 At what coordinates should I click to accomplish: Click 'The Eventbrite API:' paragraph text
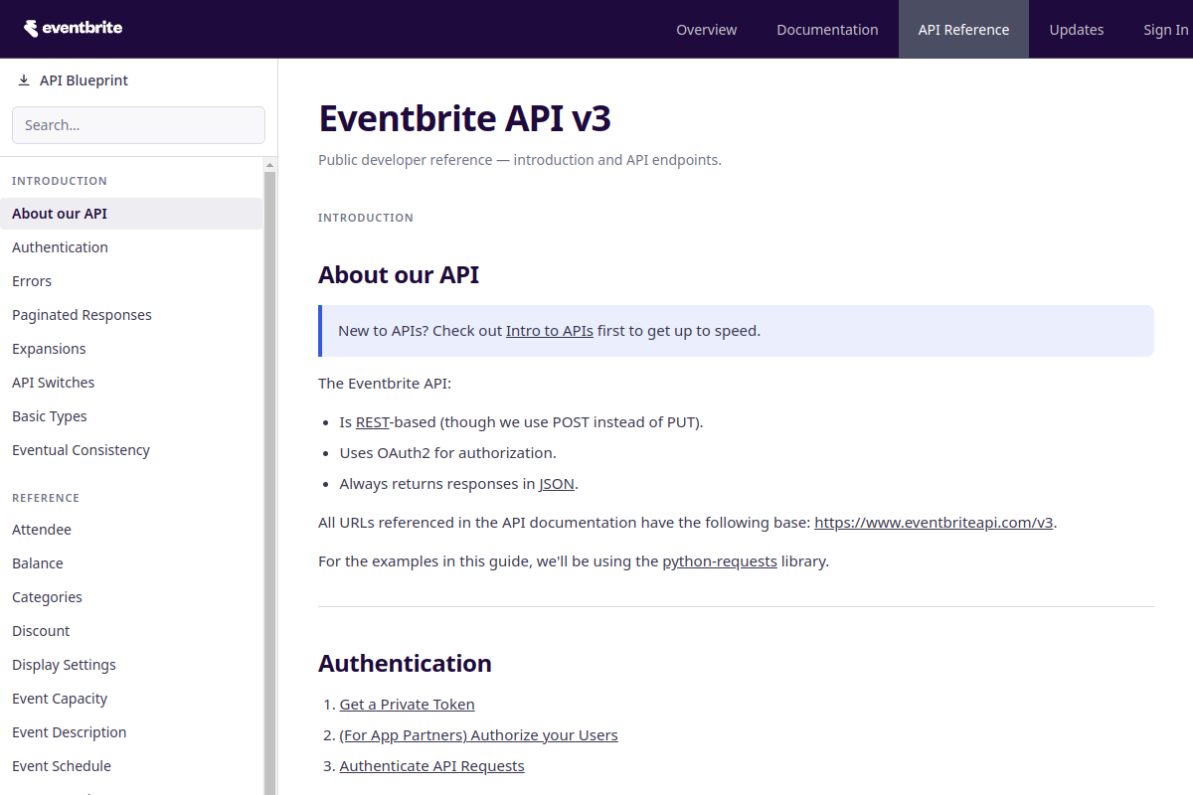pyautogui.click(x=385, y=384)
